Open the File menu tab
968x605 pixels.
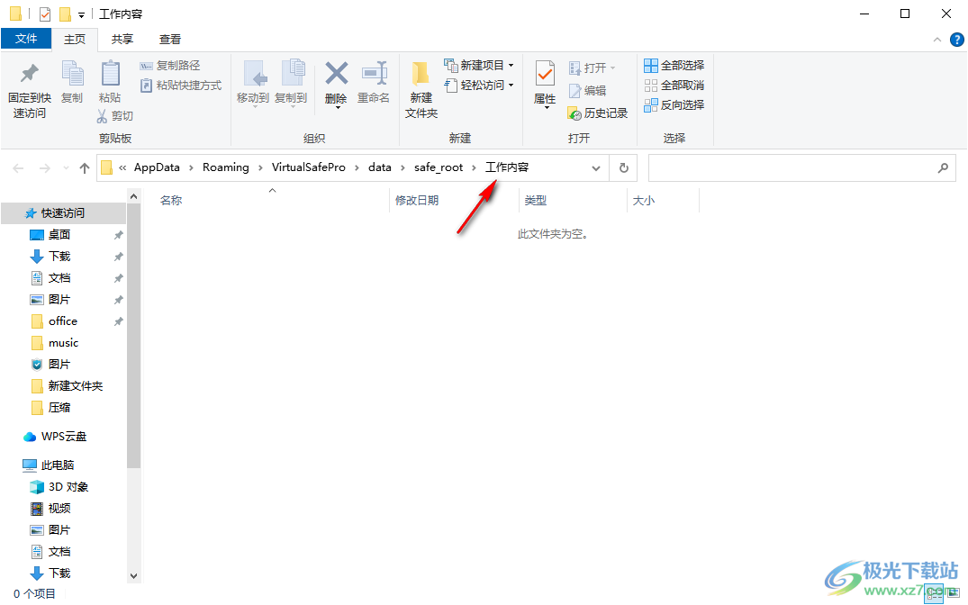(x=26, y=39)
